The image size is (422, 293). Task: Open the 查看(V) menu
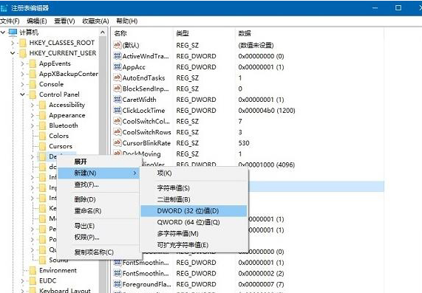(x=64, y=21)
